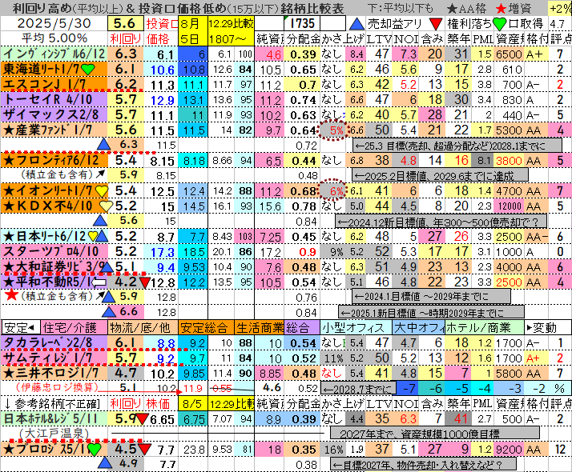
Task: Click the red (伊藤忠ロジ換算) label
Action: coord(57,387)
